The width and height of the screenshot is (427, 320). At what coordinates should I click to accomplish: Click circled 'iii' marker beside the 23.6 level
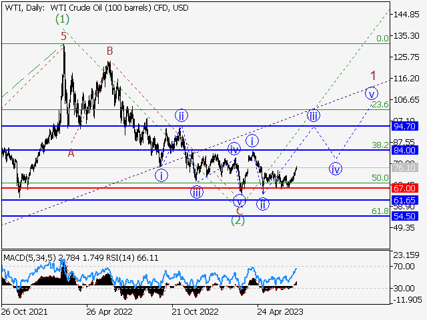pos(314,115)
